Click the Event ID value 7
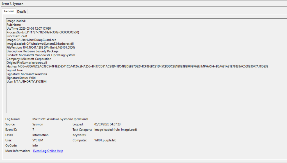This screenshot has height=163, width=287. coord(33,130)
